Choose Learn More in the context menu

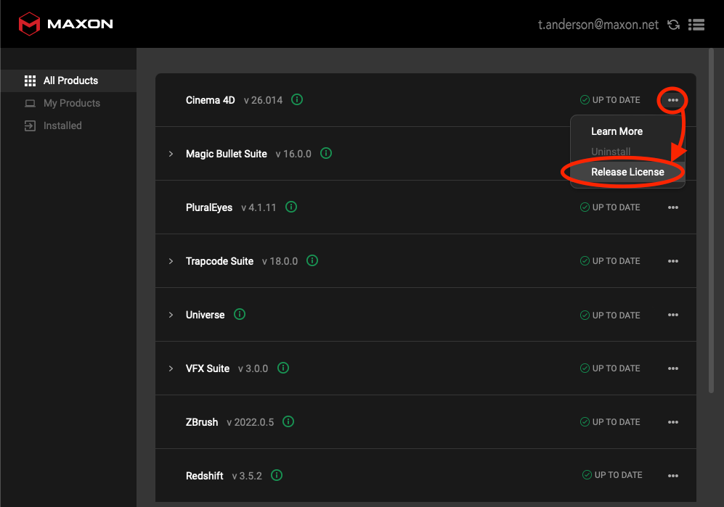tap(617, 131)
